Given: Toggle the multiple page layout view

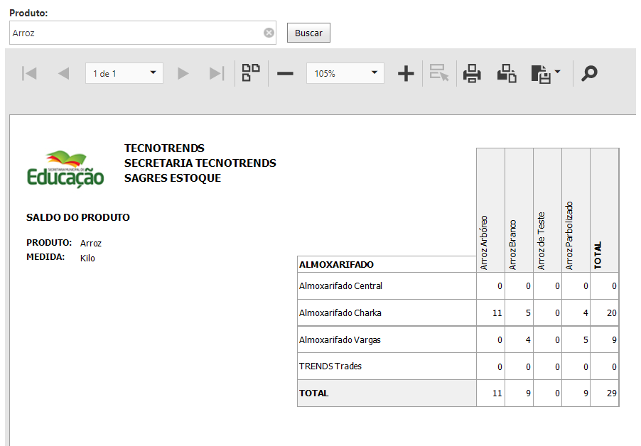Looking at the screenshot, I should tap(249, 73).
